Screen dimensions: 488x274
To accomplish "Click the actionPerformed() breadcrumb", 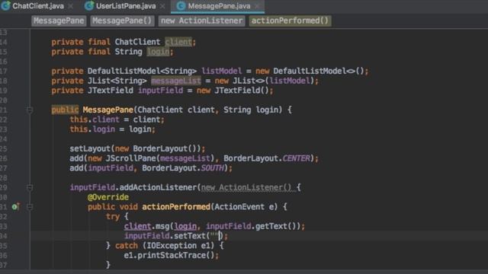I will (290, 21).
